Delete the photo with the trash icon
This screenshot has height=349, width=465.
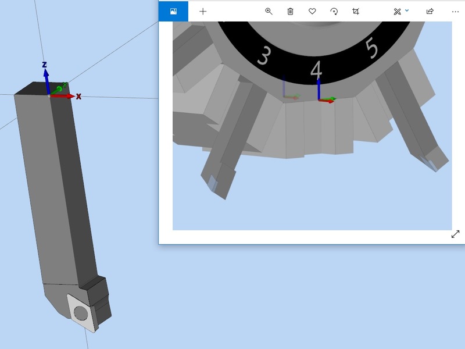click(x=291, y=11)
